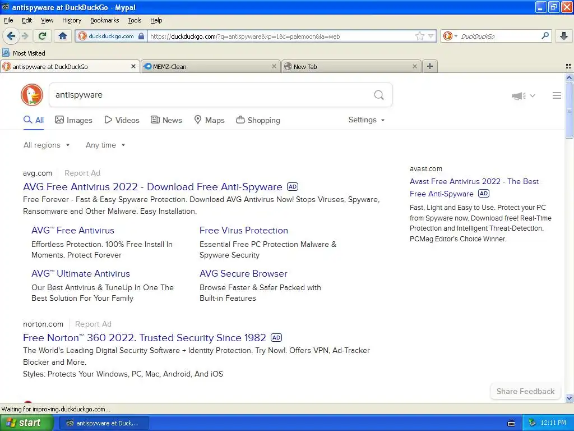Image resolution: width=574 pixels, height=431 pixels.
Task: Open the AVG Secure Browser sublink
Action: (243, 274)
